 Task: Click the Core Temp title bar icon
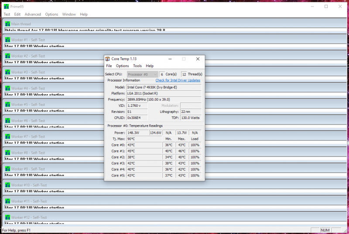[108, 59]
